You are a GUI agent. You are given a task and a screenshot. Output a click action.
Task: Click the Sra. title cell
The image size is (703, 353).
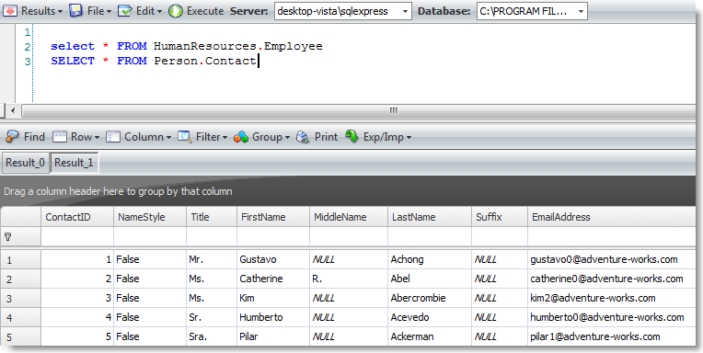tap(212, 336)
